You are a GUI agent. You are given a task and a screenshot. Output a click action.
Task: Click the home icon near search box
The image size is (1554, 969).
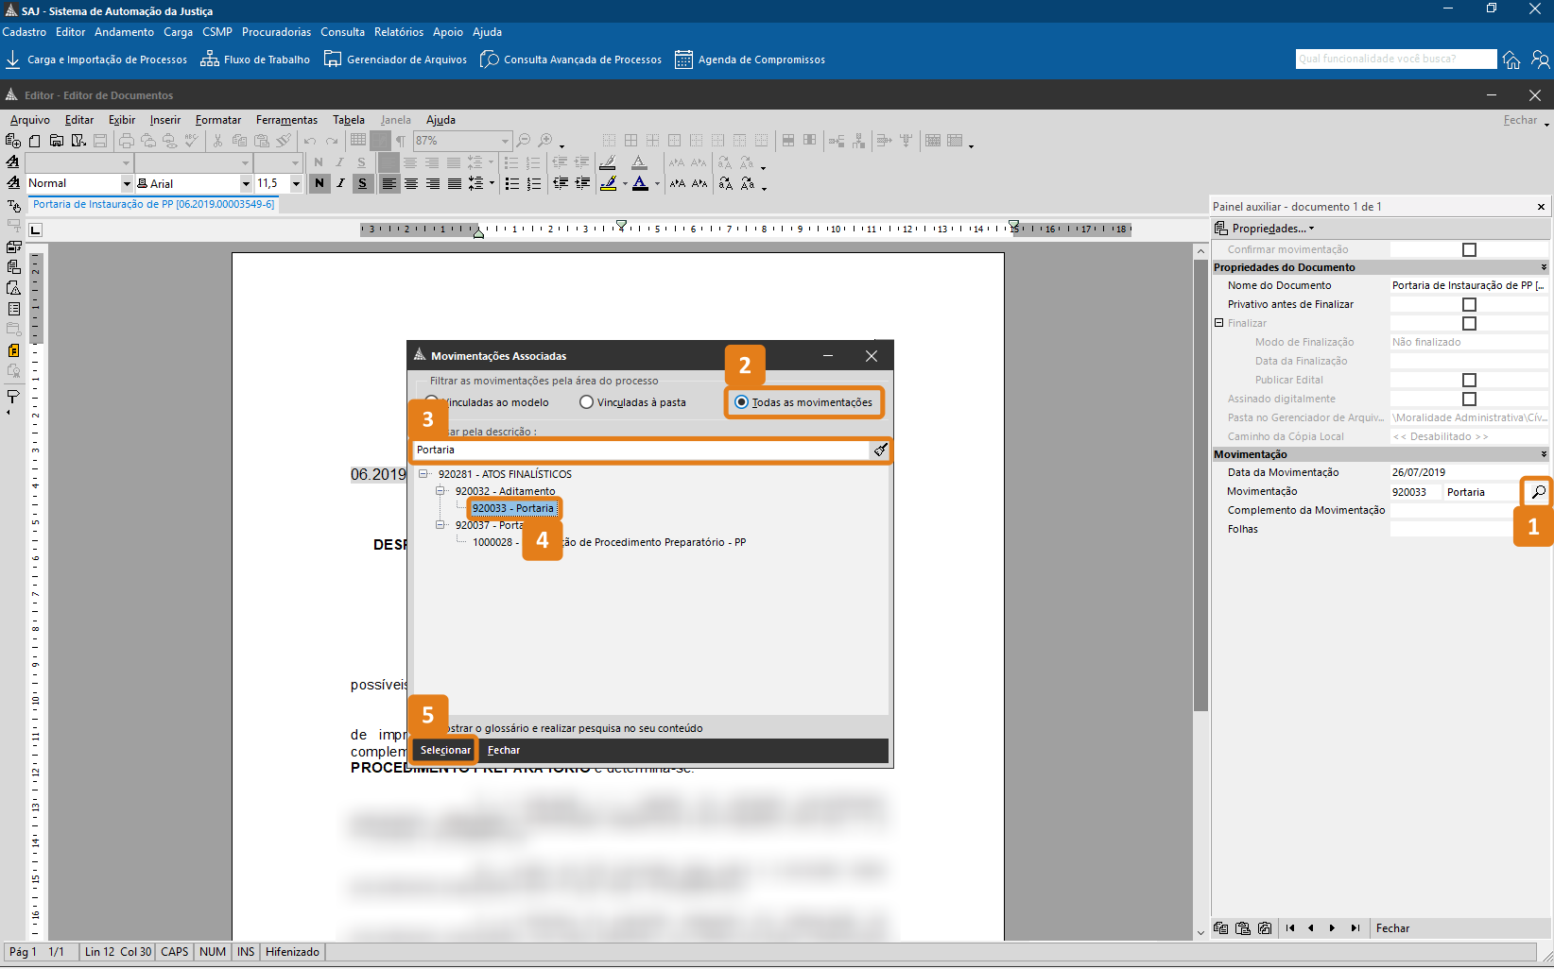point(1511,60)
